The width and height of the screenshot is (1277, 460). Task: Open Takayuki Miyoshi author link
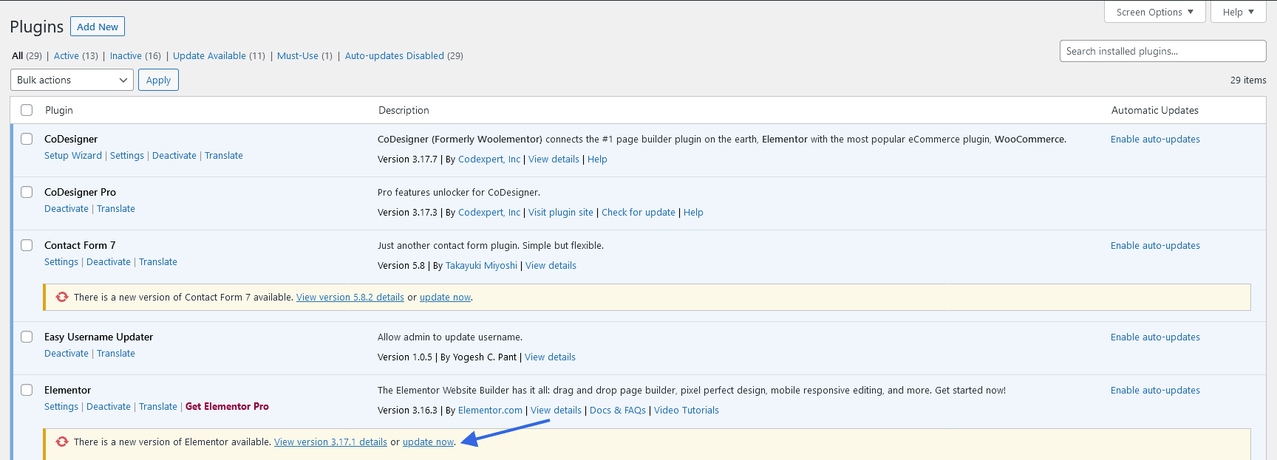481,265
